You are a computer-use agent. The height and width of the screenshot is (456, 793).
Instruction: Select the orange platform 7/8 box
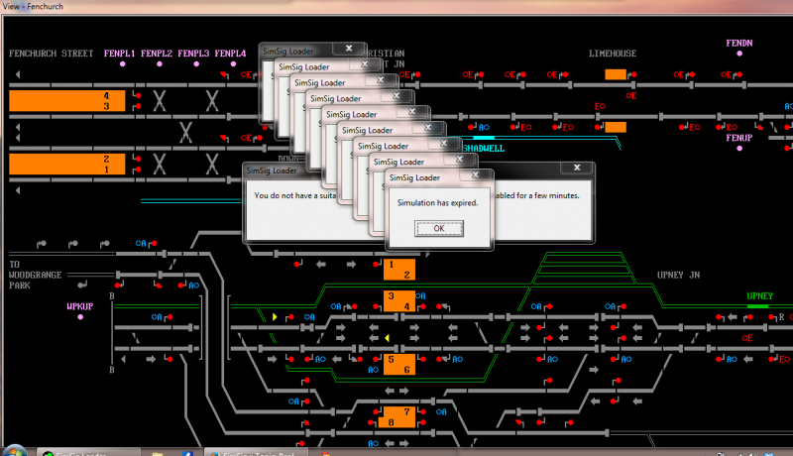pyautogui.click(x=397, y=417)
